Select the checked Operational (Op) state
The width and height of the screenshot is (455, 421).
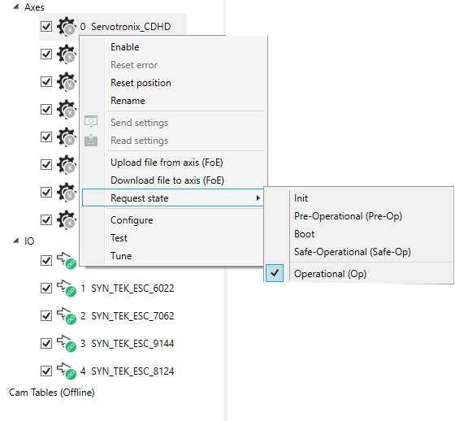click(330, 274)
